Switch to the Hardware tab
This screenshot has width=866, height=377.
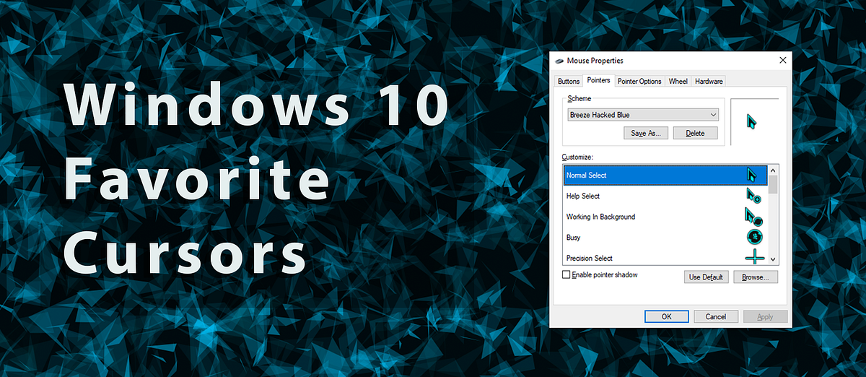pyautogui.click(x=709, y=81)
